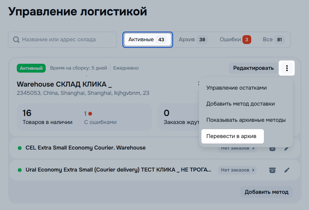The width and height of the screenshot is (309, 210).
Task: Open the three-dot more options menu
Action: tap(287, 68)
